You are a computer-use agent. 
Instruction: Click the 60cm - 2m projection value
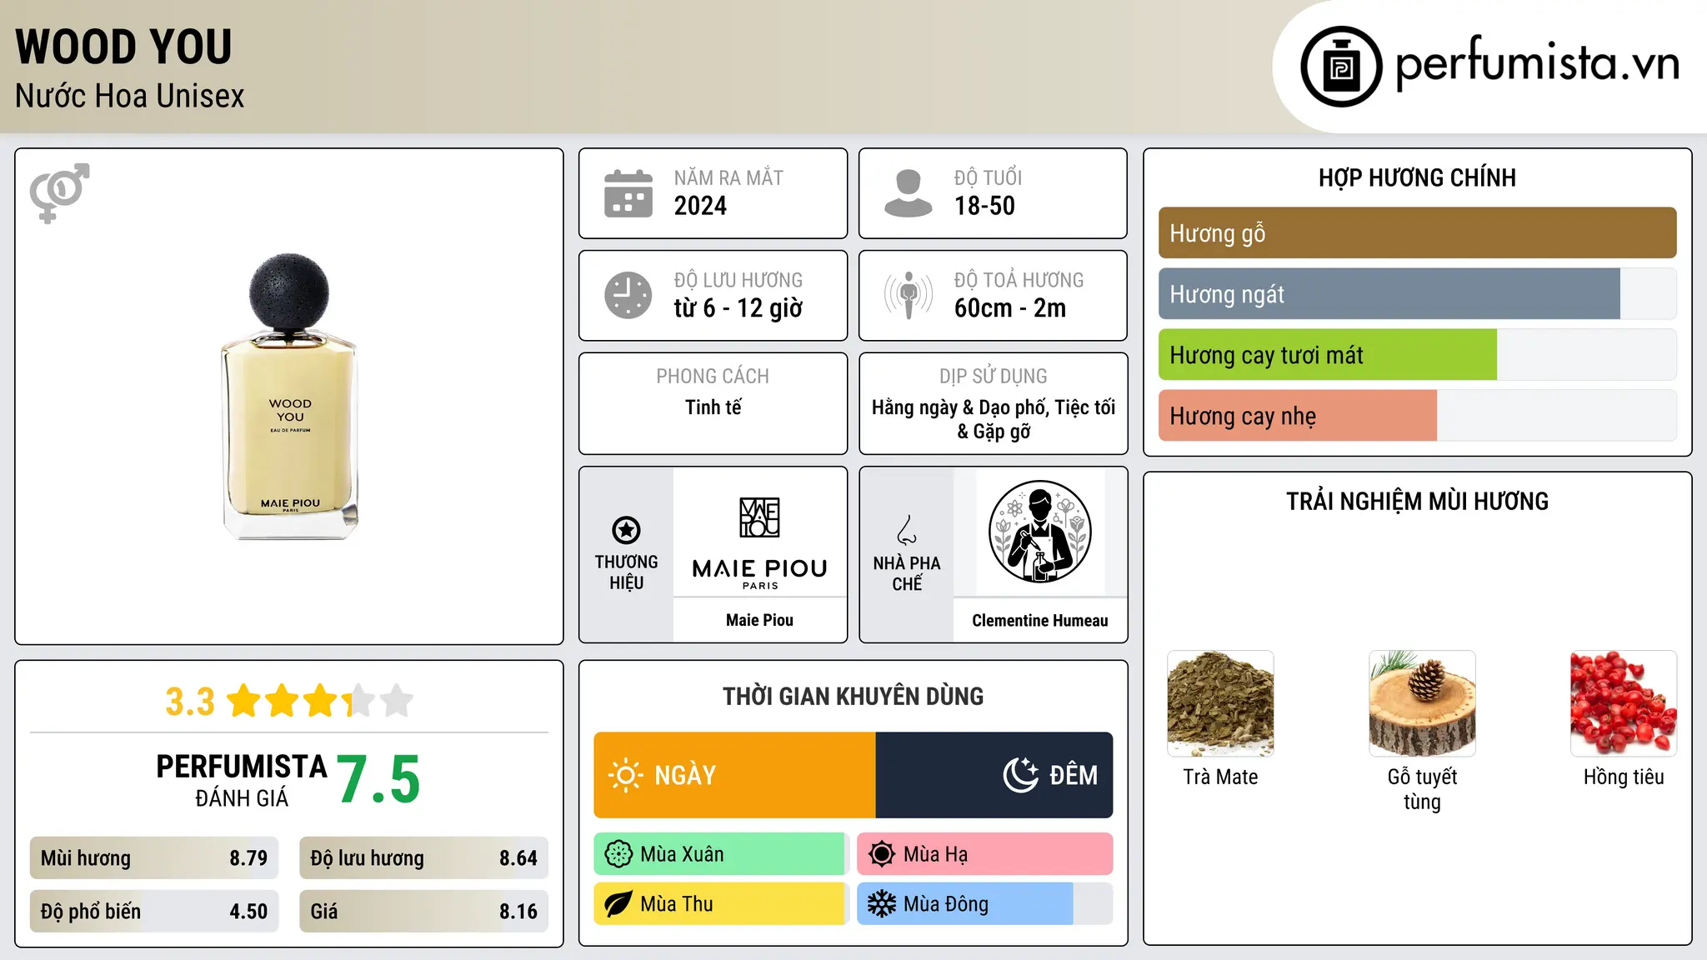click(1010, 308)
